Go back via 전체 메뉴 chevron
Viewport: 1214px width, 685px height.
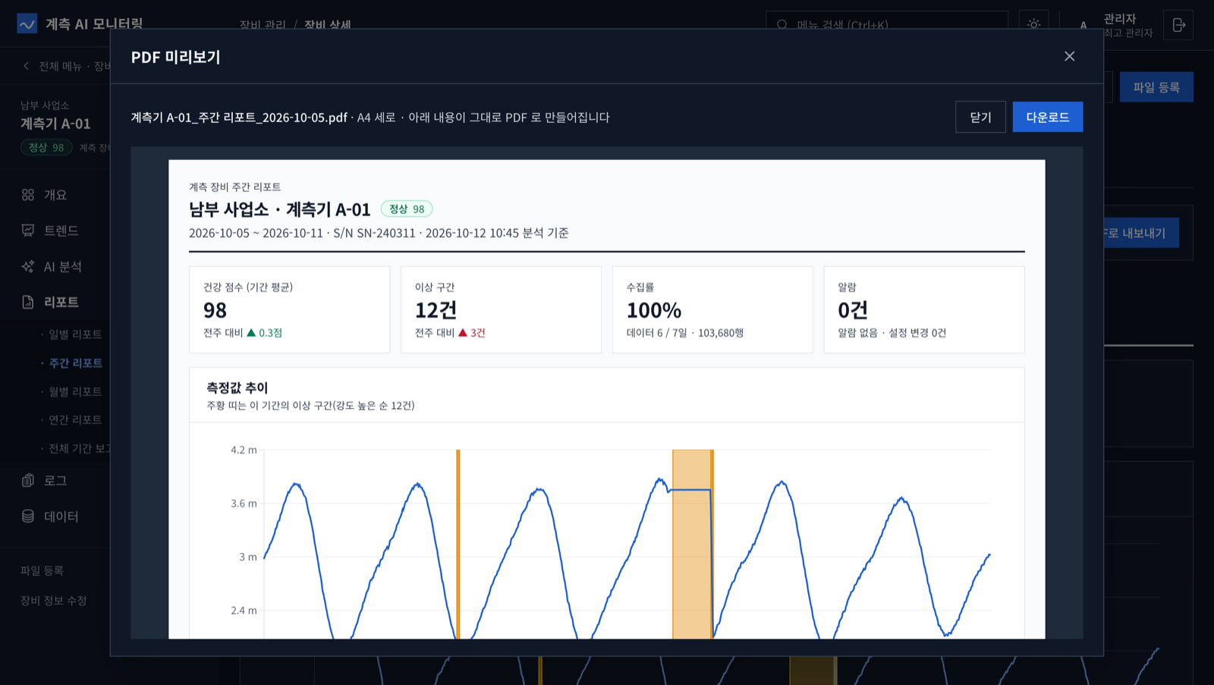coord(27,66)
